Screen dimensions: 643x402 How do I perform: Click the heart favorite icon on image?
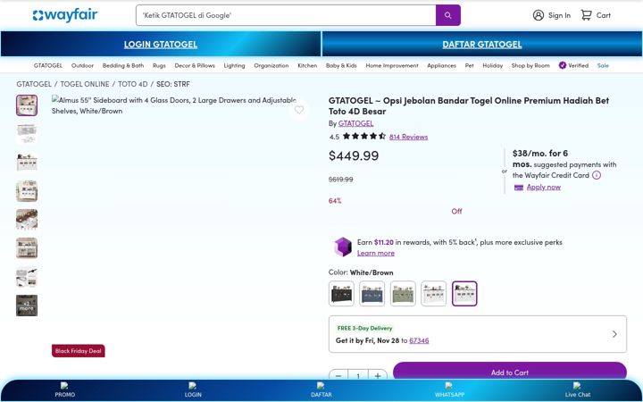[x=299, y=110]
